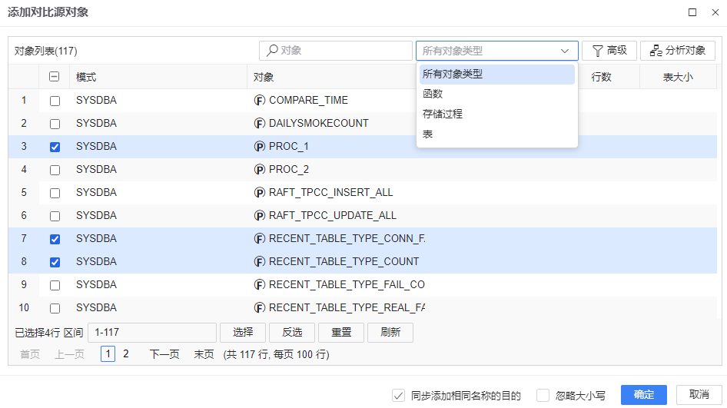727x408 pixels.
Task: Click function icon beside RECENT_TABLE_TYPE_COUNT
Action: 260,262
